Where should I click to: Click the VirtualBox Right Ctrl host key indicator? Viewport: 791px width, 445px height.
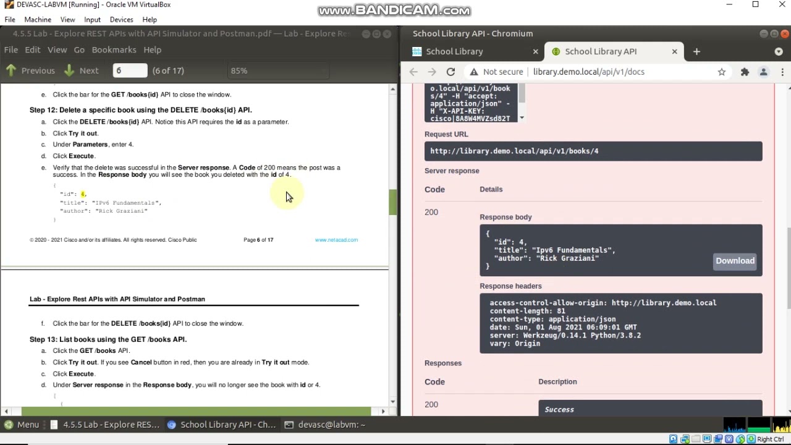tap(770, 439)
